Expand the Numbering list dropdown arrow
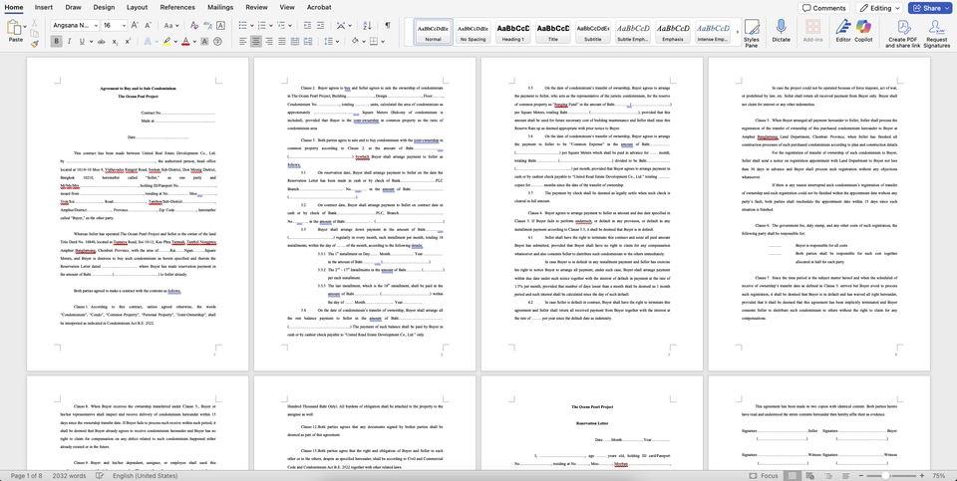Image resolution: width=957 pixels, height=481 pixels. pos(271,26)
